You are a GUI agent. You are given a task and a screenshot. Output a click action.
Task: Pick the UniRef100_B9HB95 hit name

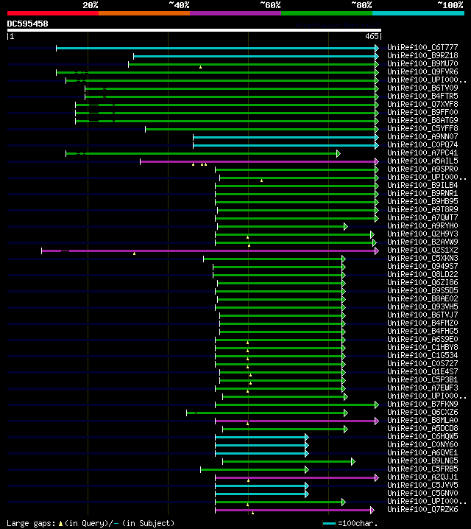[422, 201]
